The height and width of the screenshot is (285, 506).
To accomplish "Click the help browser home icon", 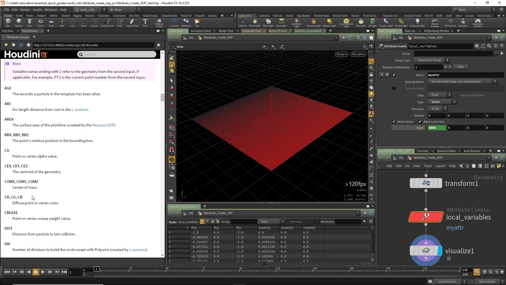I will tap(159, 45).
